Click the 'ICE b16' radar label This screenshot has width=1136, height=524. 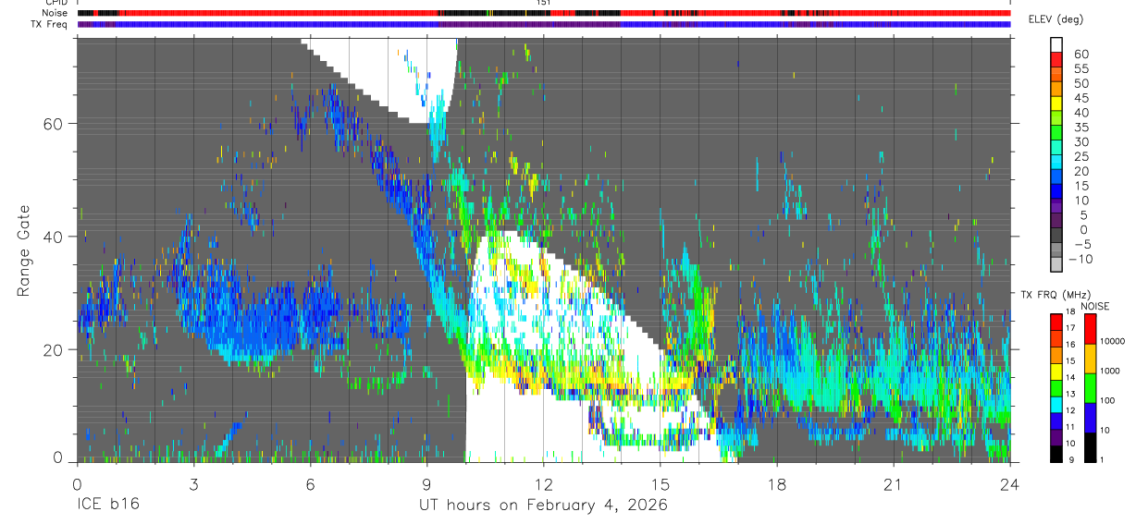point(106,506)
